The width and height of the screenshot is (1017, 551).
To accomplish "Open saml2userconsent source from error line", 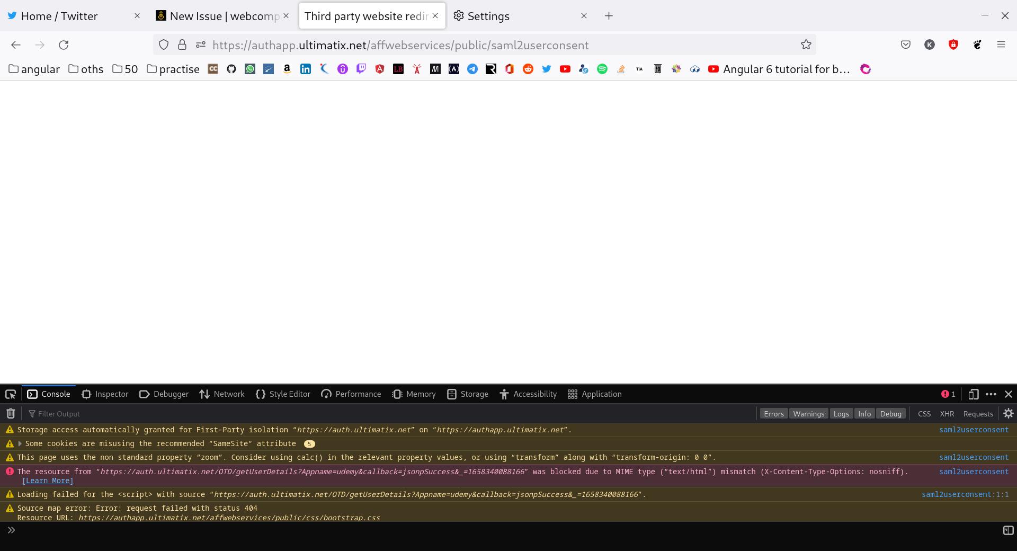I will (x=974, y=472).
